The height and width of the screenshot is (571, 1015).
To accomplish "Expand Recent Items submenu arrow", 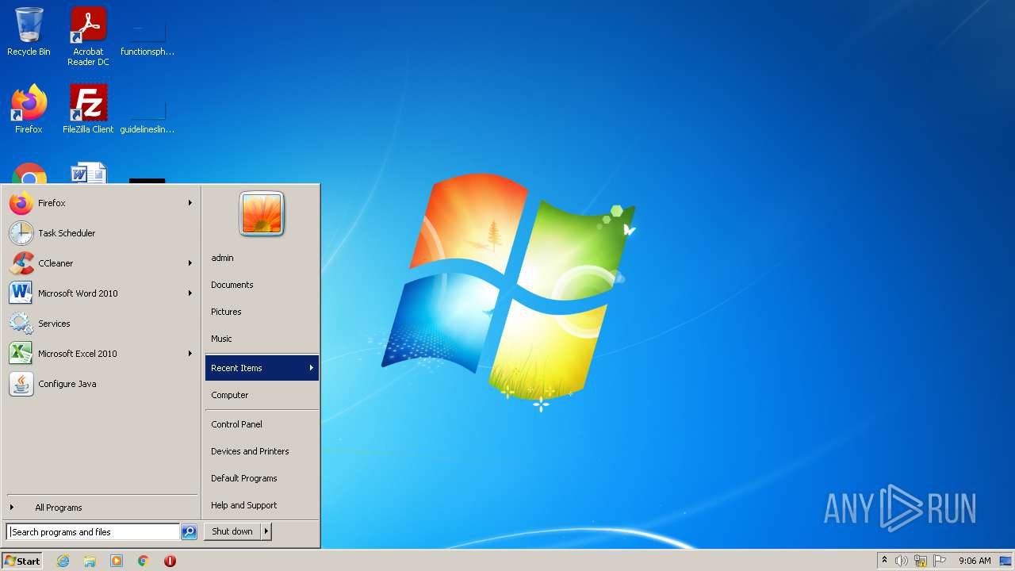I will pos(311,368).
